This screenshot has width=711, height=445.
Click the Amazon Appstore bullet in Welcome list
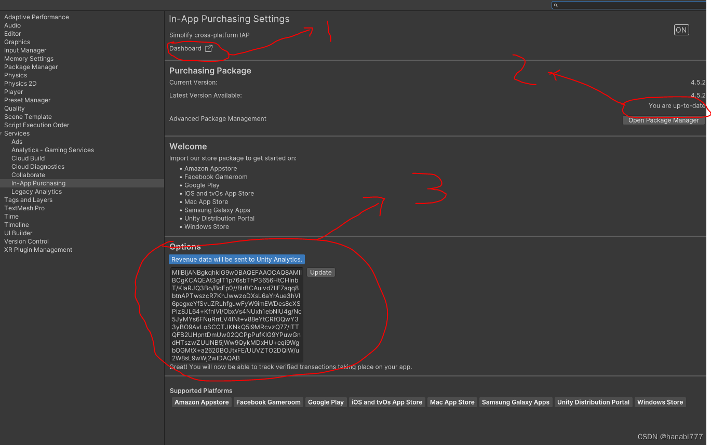pyautogui.click(x=210, y=169)
